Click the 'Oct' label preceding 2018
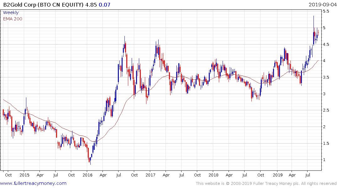Screen dimensions: 337x188 click(x=197, y=175)
